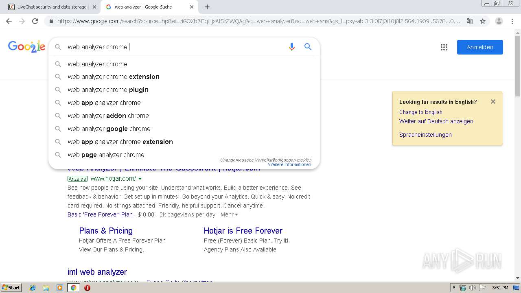Click the 3:51 PM taskbar clock
This screenshot has width=521, height=293.
click(500, 288)
